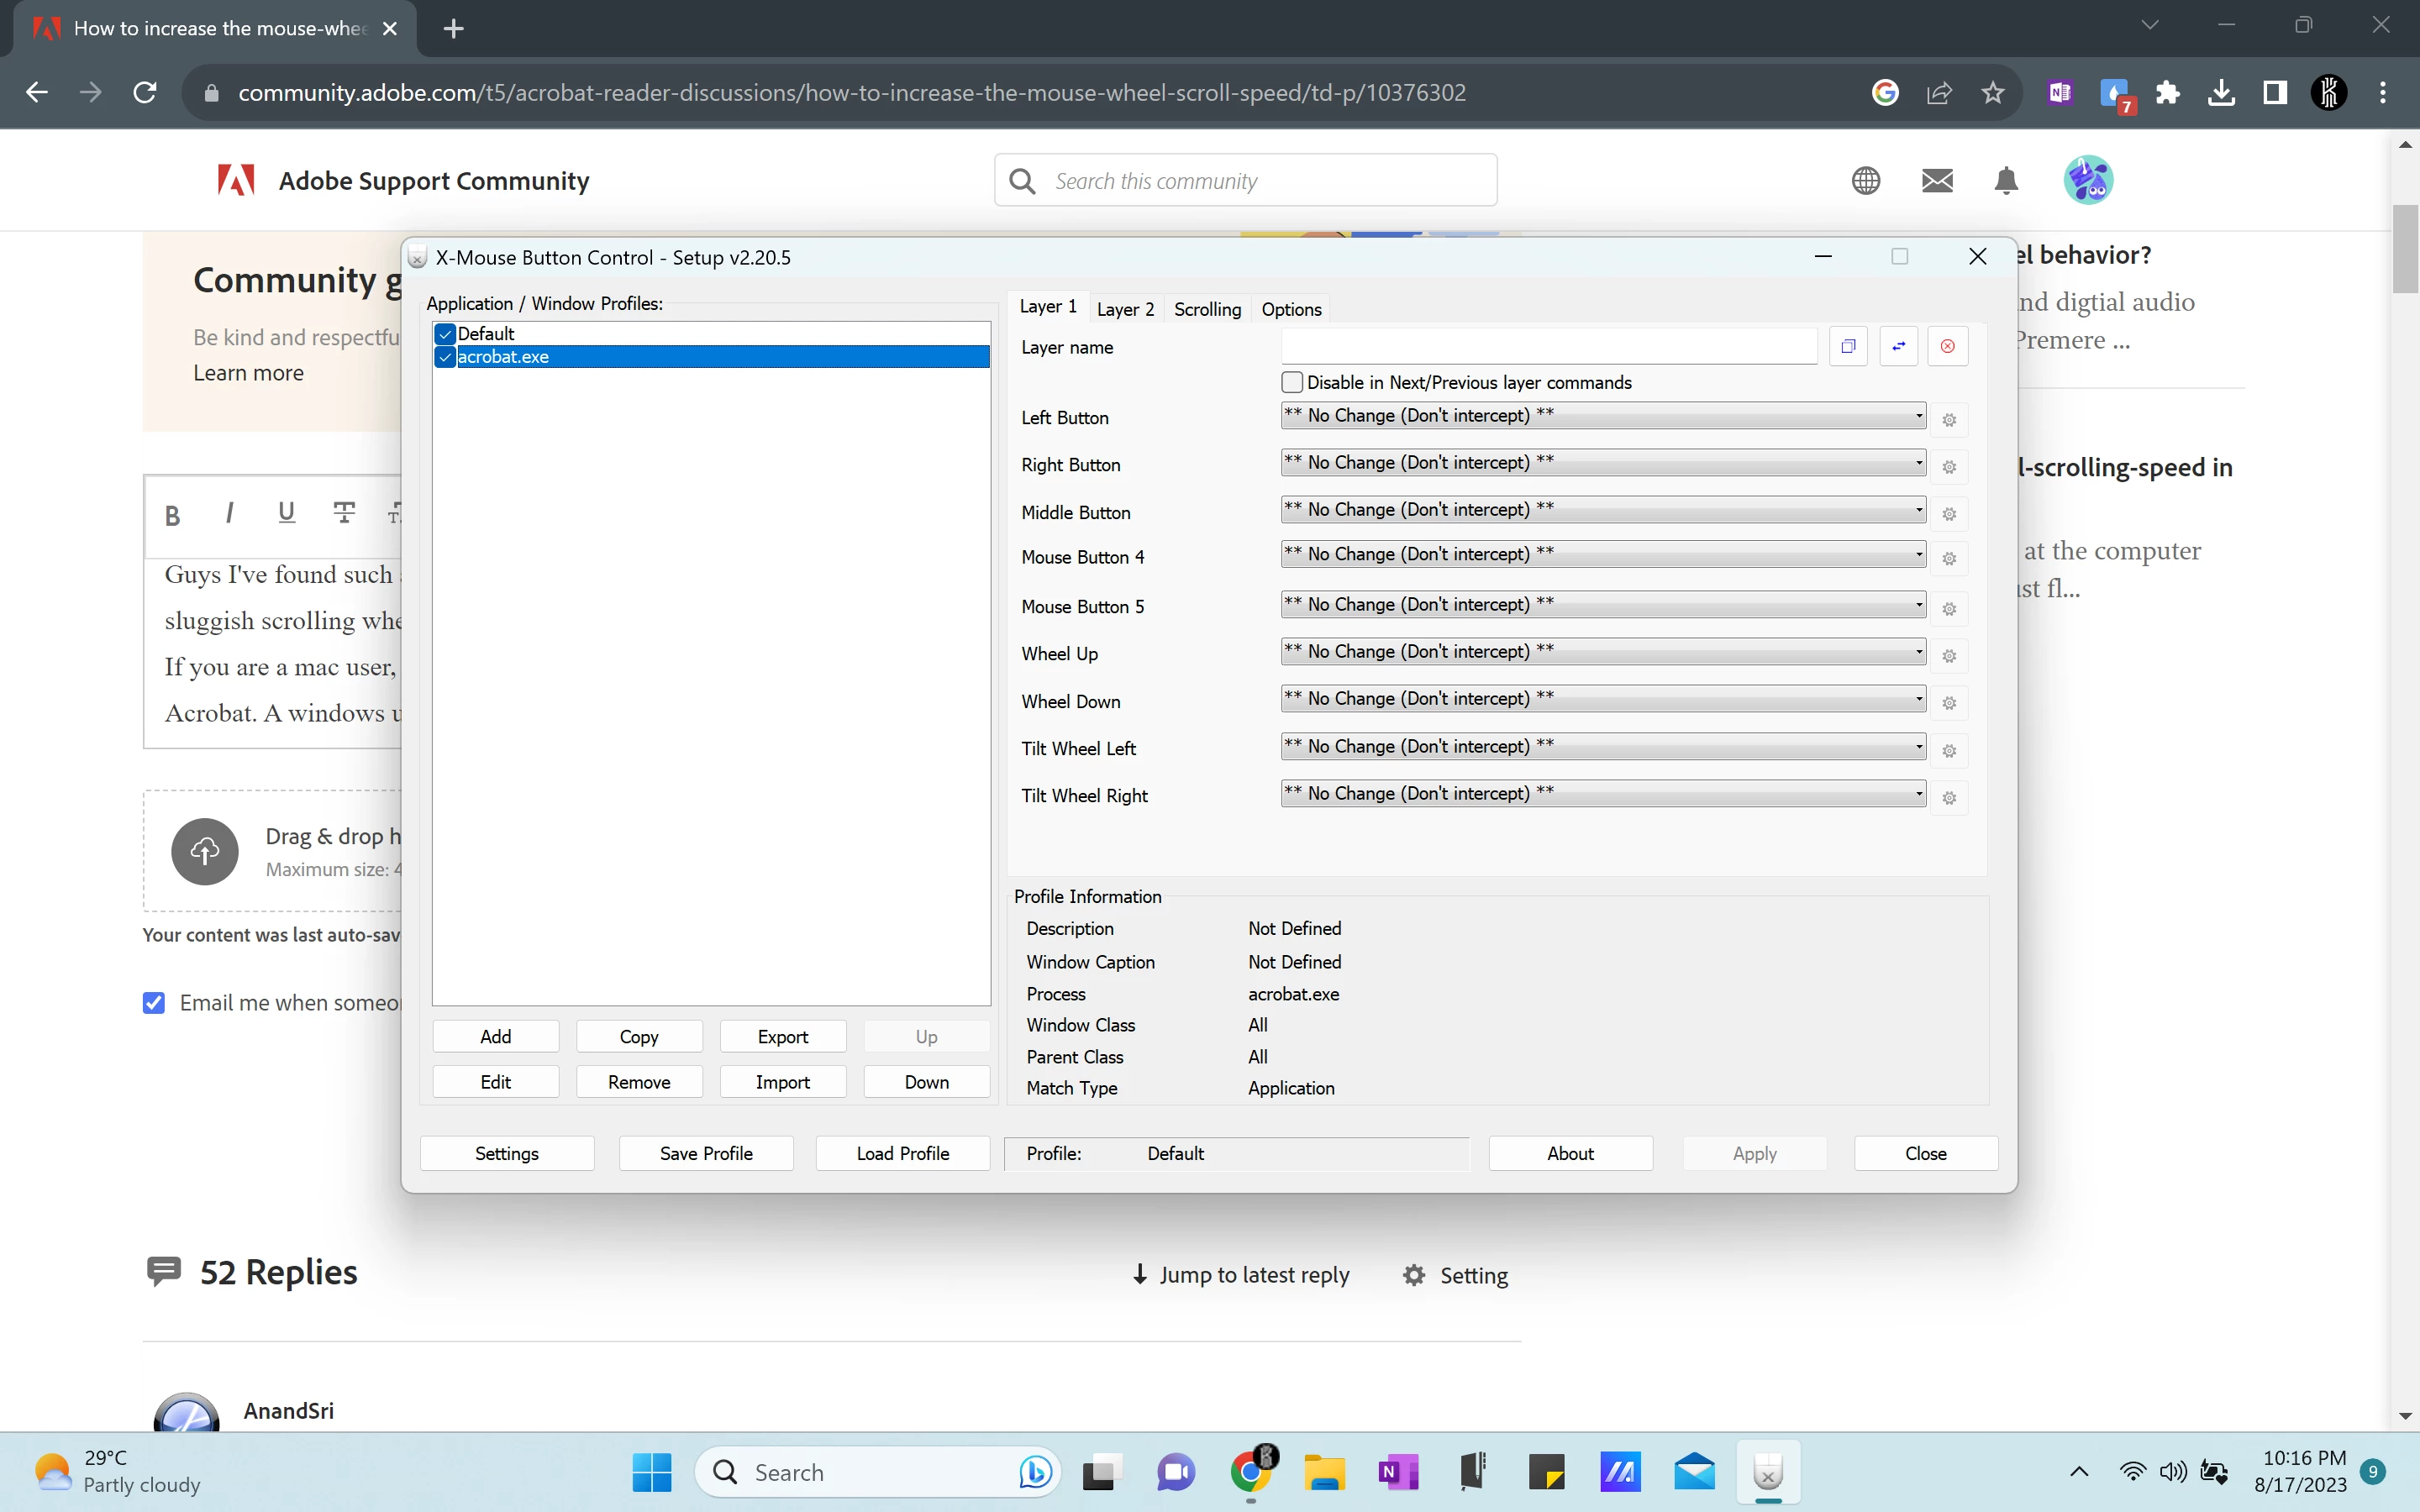Open the OneNote icon in the taskbar

point(1398,1472)
